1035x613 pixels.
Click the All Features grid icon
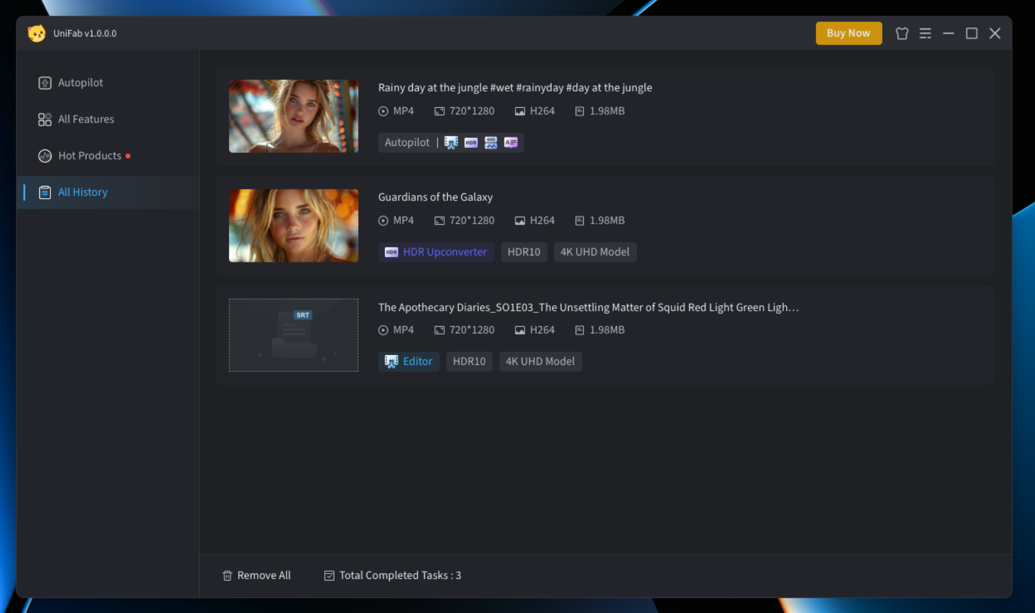[45, 119]
